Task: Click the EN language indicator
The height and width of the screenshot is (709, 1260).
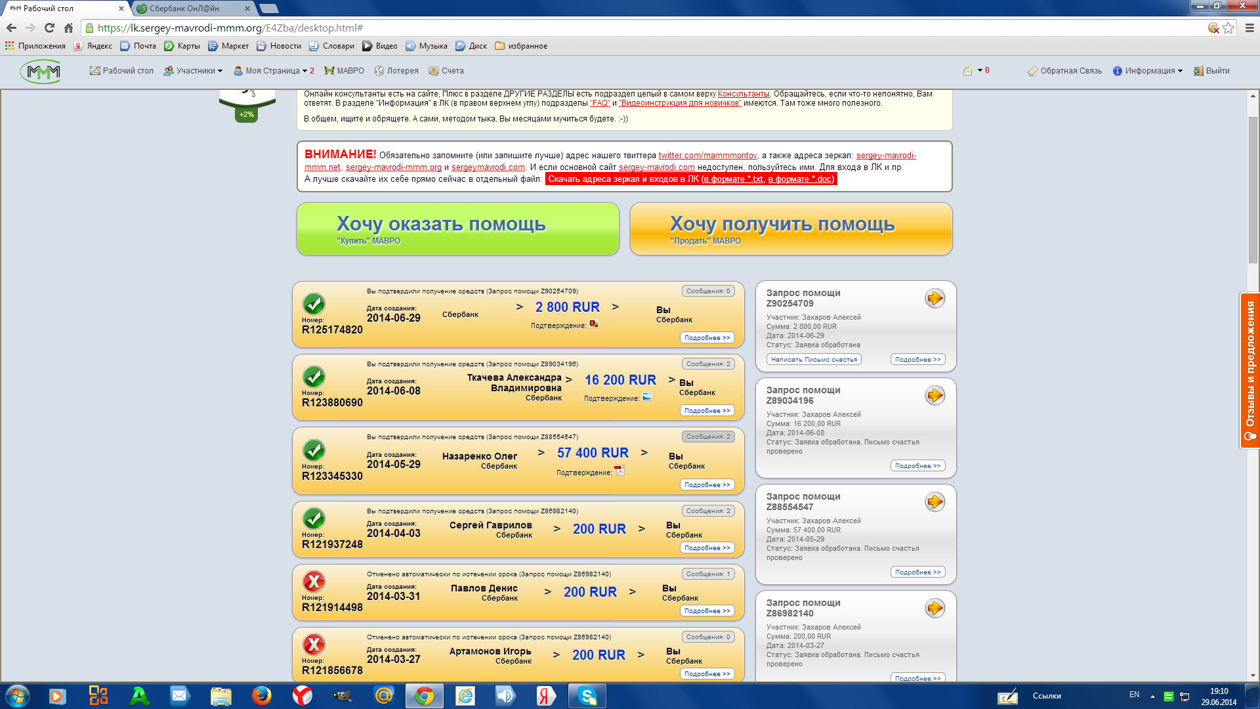Action: (1134, 695)
